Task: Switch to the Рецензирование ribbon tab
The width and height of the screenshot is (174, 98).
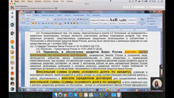Action: tap(79, 15)
